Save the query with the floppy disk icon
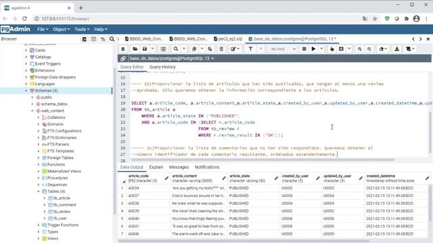Screen dimensions: 433x243 144,49
